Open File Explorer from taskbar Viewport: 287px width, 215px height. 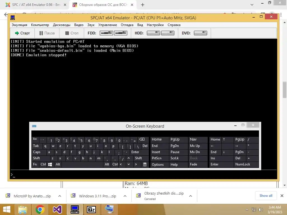pos(23,209)
